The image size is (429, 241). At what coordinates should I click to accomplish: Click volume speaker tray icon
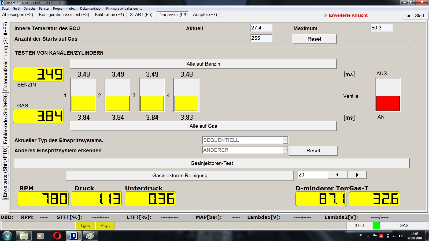click(x=401, y=236)
